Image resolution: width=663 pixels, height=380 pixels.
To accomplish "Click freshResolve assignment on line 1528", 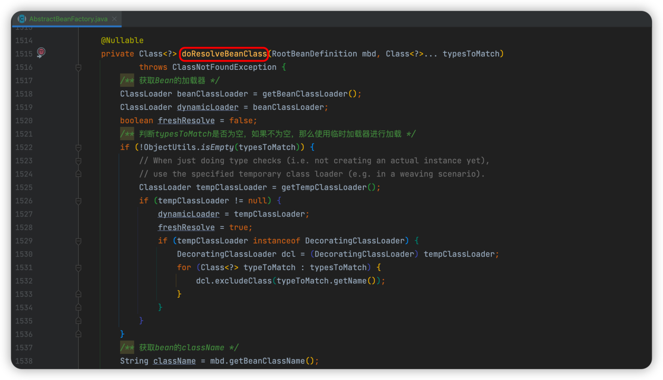I will tap(186, 227).
